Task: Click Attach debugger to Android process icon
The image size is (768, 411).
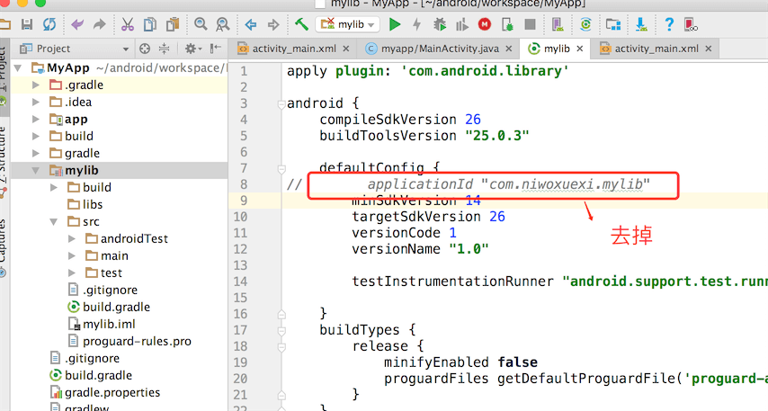Action: coord(507,24)
